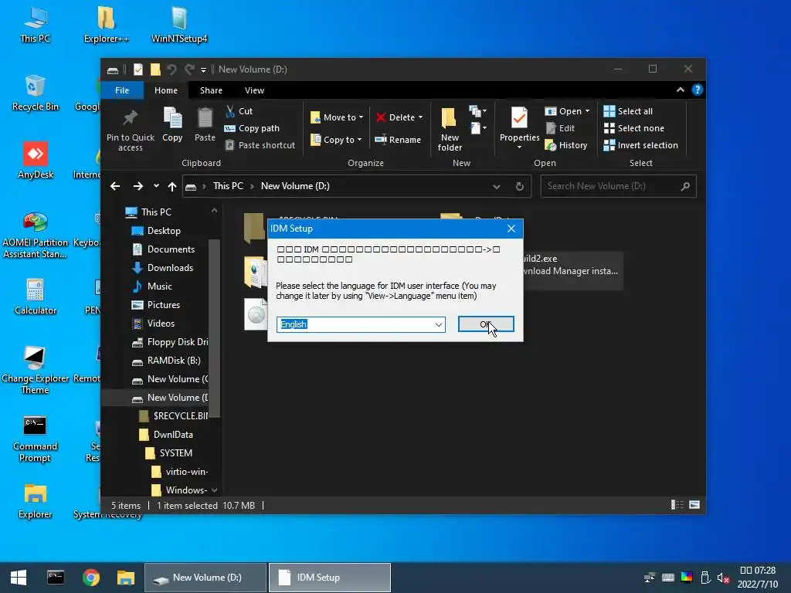This screenshot has height=593, width=791.
Task: Customize Quick Access Toolbar dropdown arrow
Action: 203,69
